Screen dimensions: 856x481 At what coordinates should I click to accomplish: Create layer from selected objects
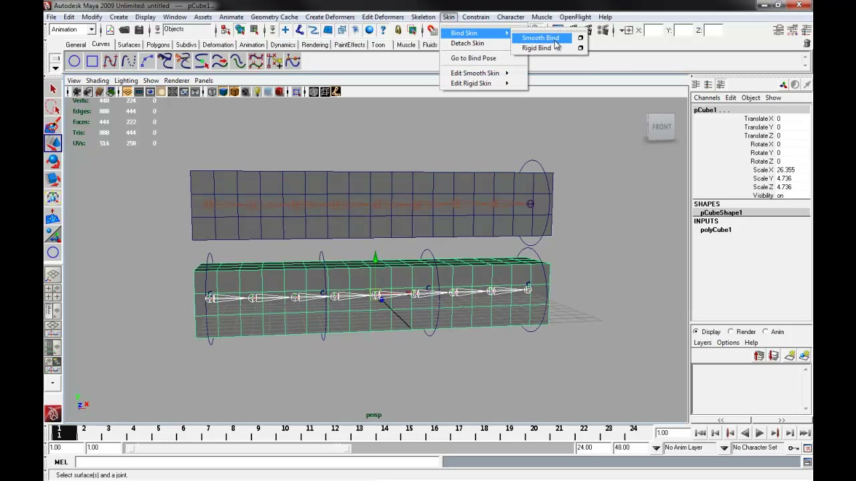804,356
